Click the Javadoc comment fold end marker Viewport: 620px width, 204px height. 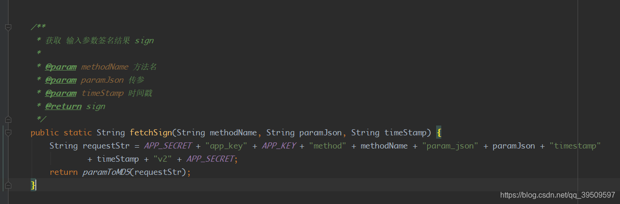[x=8, y=119]
